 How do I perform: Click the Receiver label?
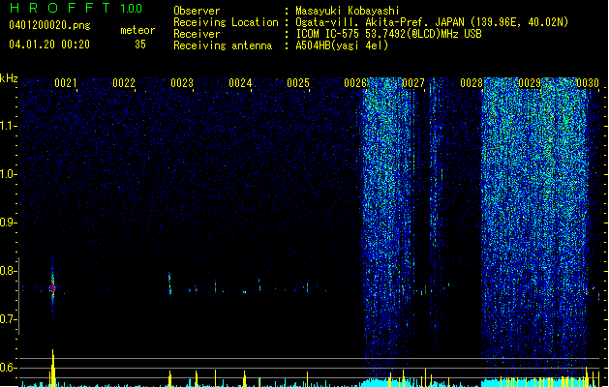click(x=197, y=34)
